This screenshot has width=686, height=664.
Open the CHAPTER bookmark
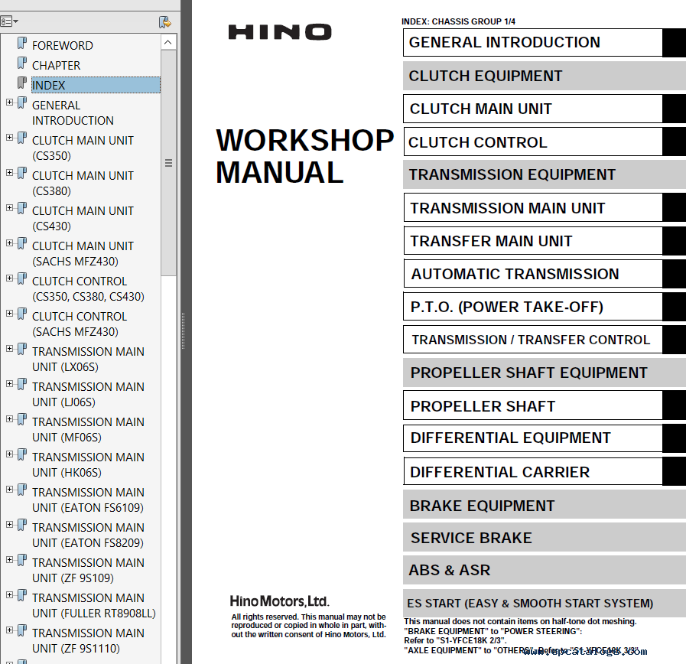[x=56, y=66]
